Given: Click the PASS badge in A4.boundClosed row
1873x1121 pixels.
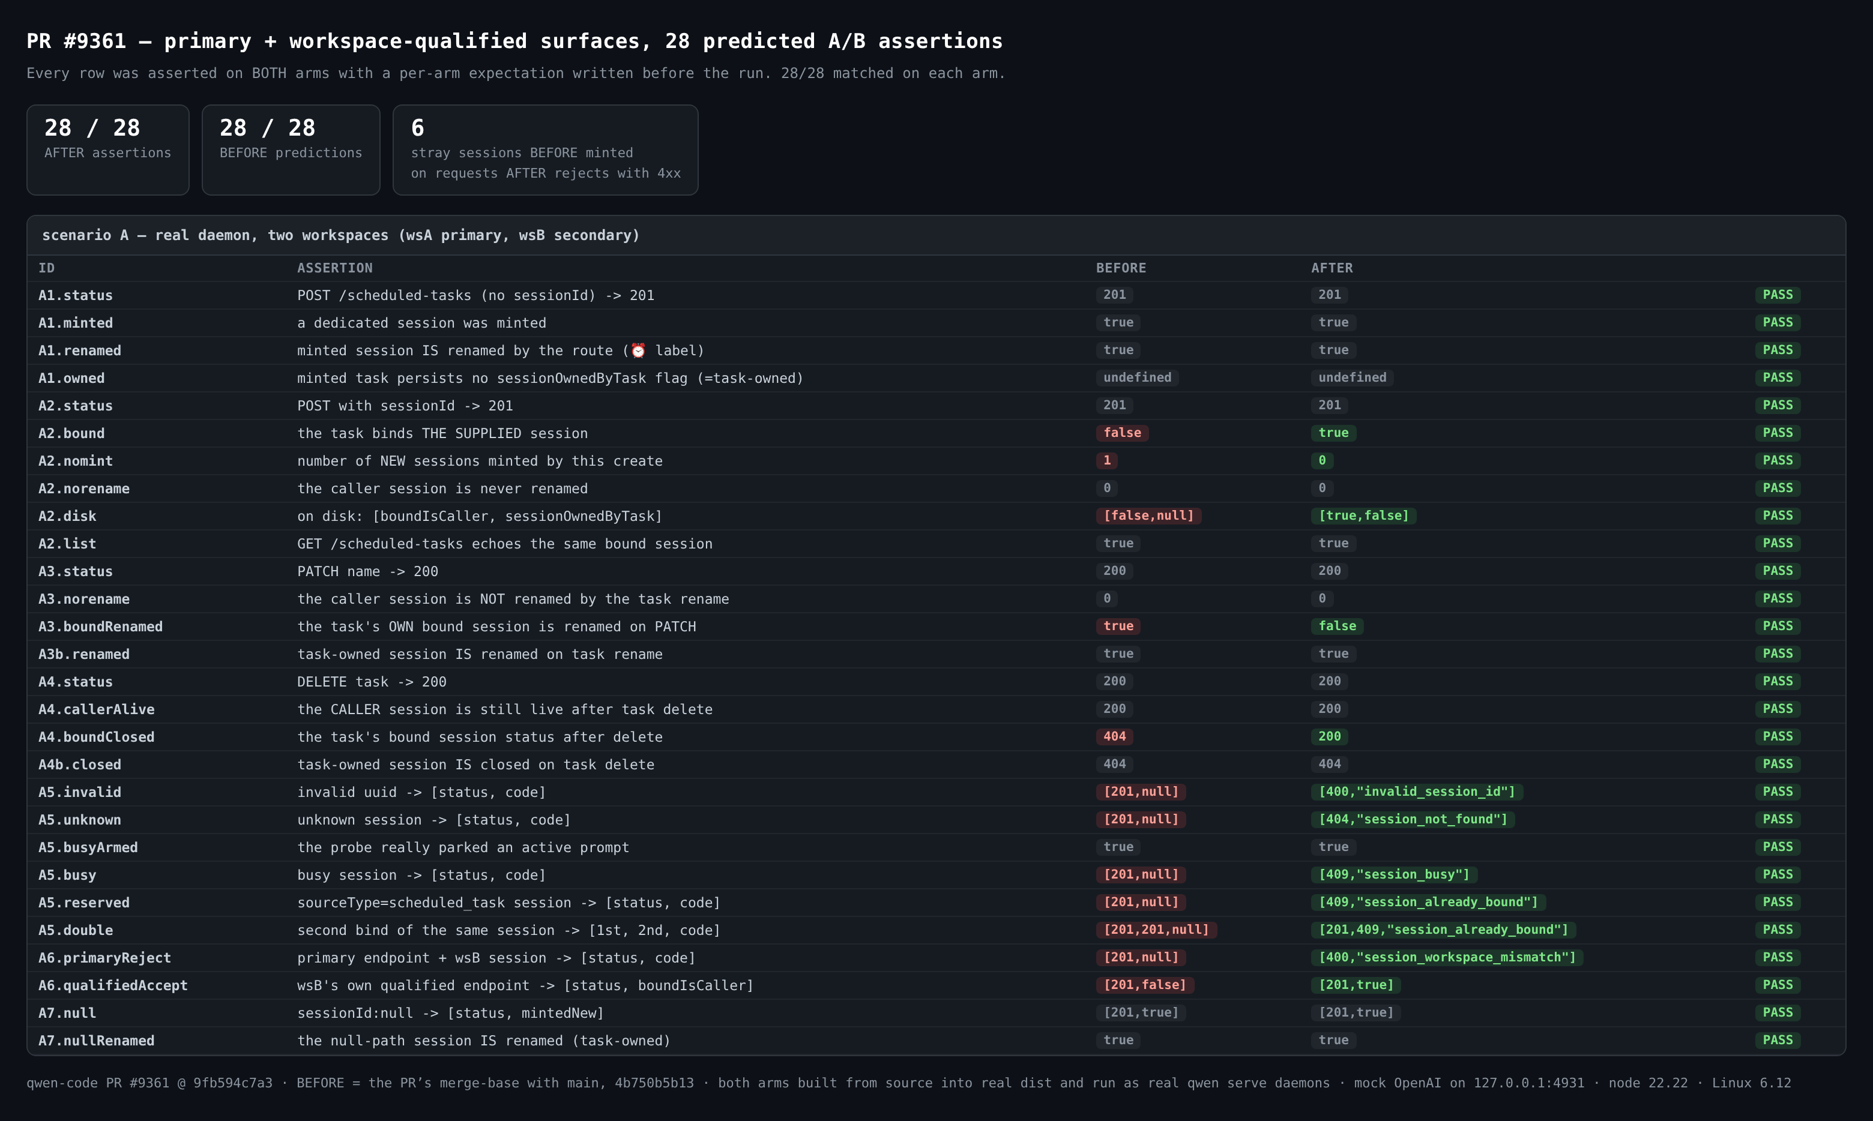Looking at the screenshot, I should 1778,736.
